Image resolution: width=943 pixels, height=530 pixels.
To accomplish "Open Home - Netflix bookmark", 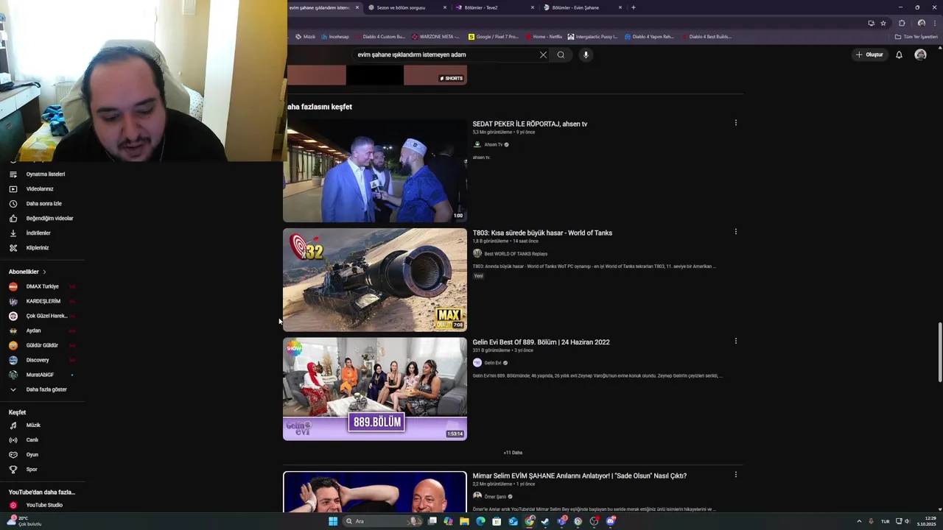I will point(543,36).
